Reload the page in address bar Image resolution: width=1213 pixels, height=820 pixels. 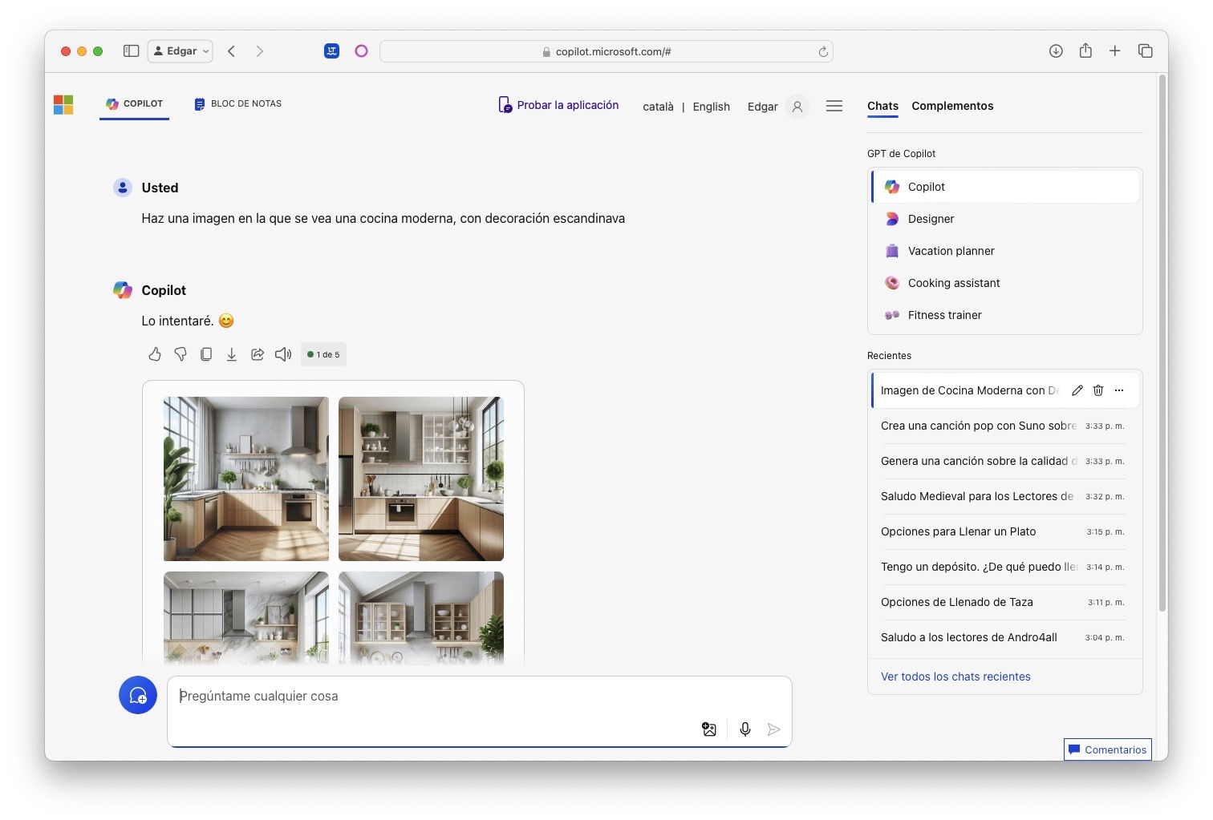point(823,51)
